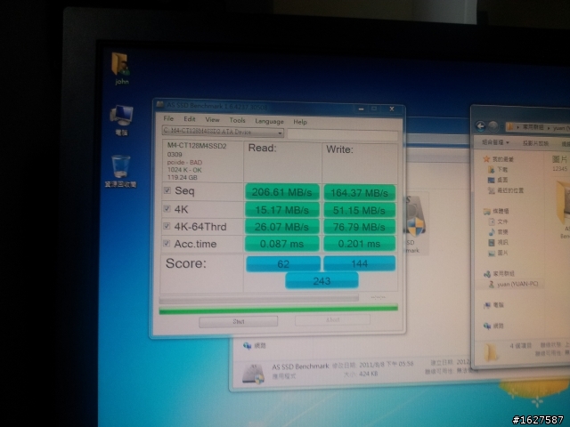Click AS SSD Benchmark icon in details pane

tap(253, 374)
